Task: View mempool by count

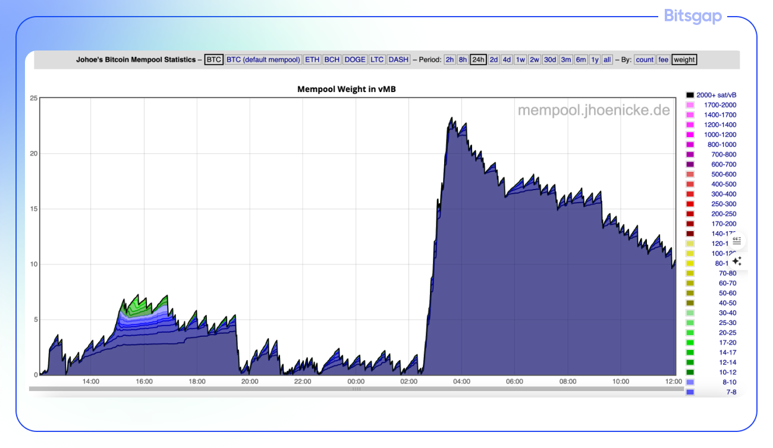Action: (645, 59)
